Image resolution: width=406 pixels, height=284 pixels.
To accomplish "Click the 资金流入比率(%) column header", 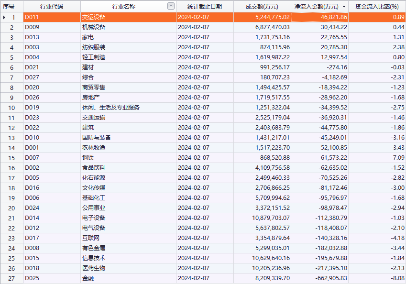I will [377, 6].
